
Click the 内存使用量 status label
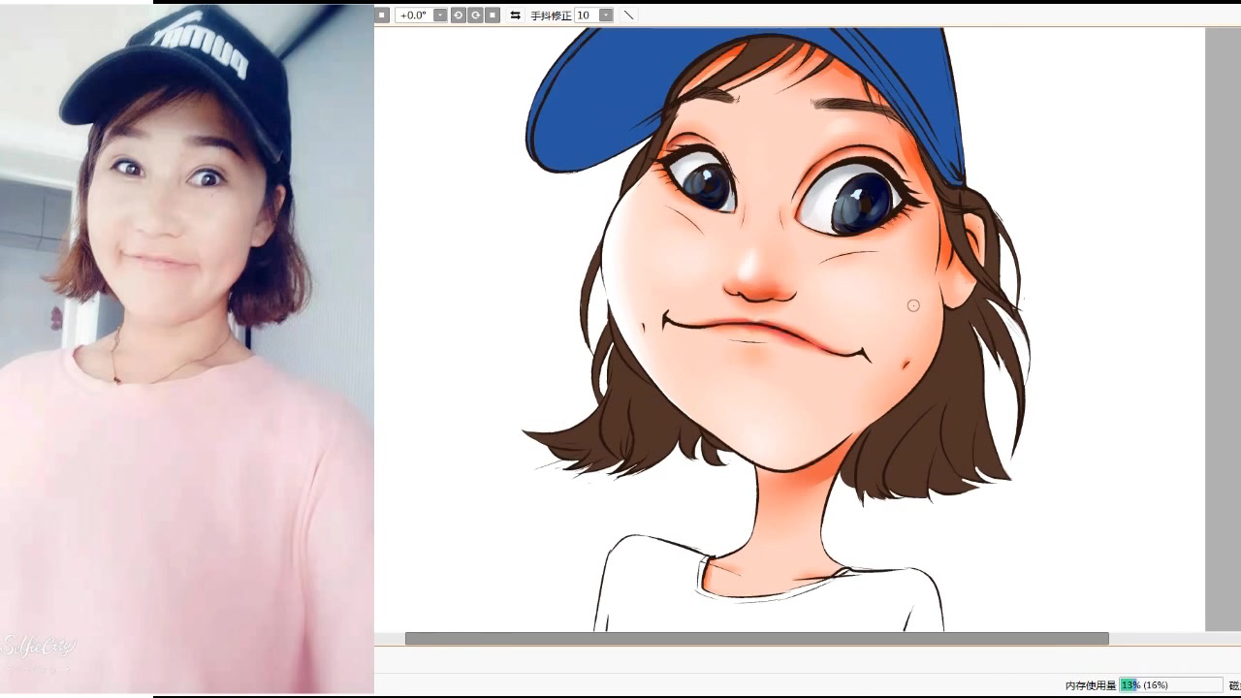[1091, 685]
